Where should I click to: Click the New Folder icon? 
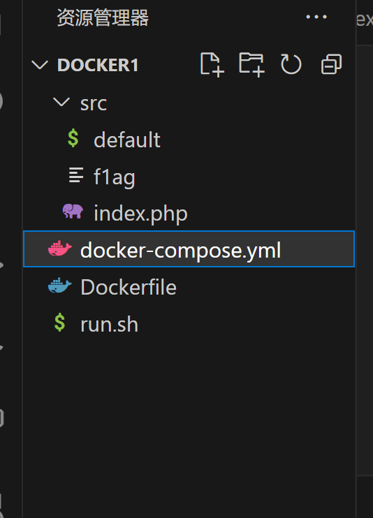tap(251, 64)
